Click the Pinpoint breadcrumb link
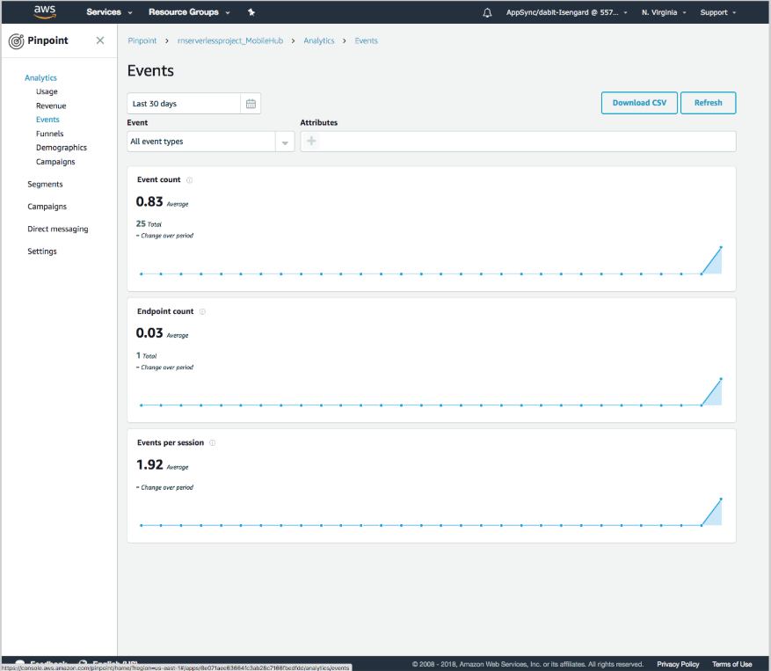Viewport: 771px width, 671px height. coord(142,41)
